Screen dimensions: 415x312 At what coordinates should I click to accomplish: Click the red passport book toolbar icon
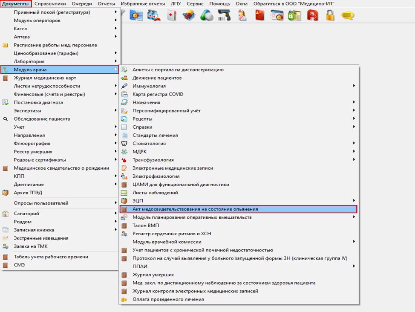[x=259, y=15]
